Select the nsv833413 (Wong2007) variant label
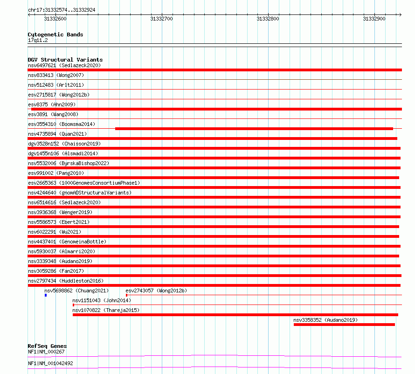This screenshot has height=374, width=415. 56,75
